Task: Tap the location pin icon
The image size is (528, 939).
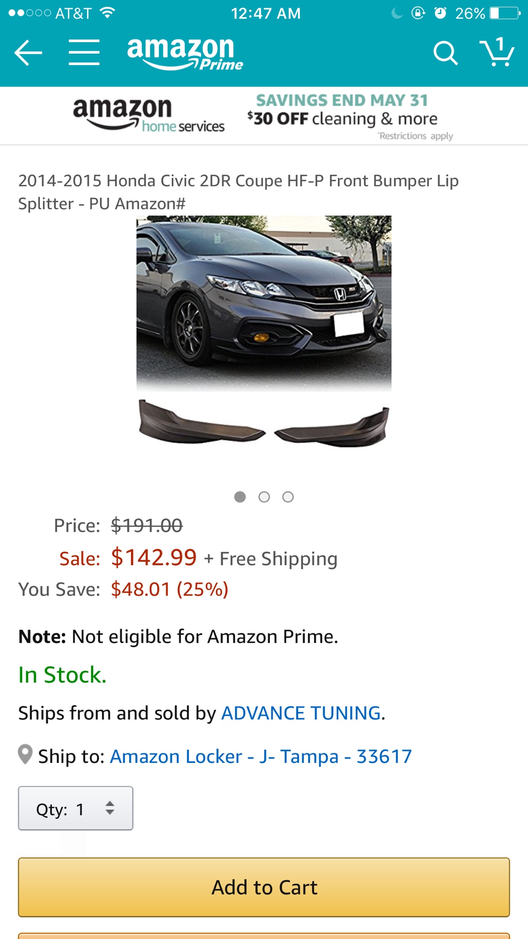Action: tap(25, 754)
